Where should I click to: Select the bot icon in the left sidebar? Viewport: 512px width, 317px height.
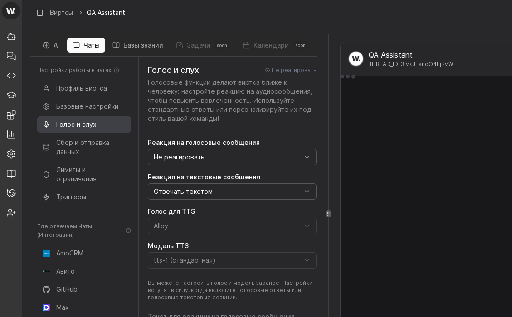[11, 37]
